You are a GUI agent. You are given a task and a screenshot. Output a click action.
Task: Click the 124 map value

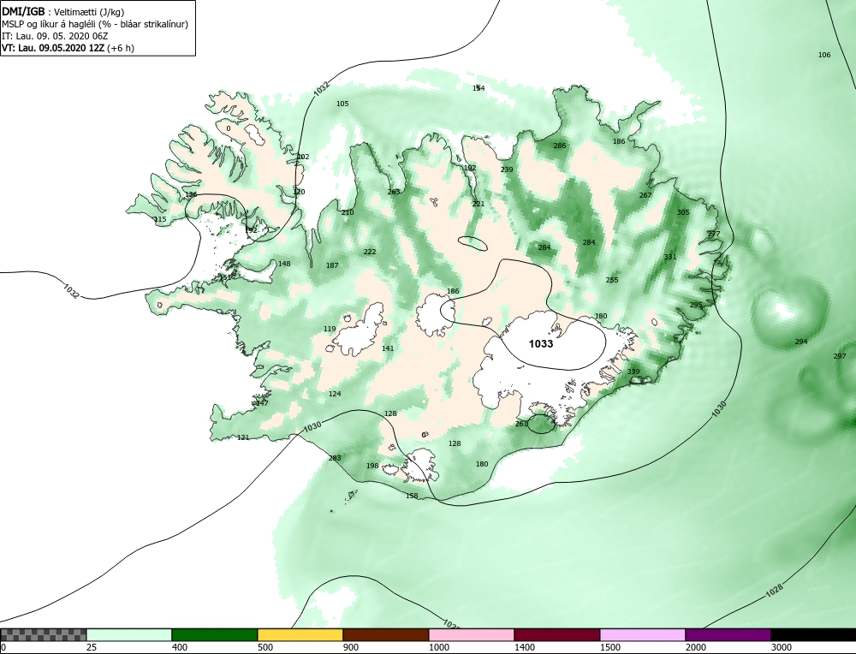click(x=335, y=394)
